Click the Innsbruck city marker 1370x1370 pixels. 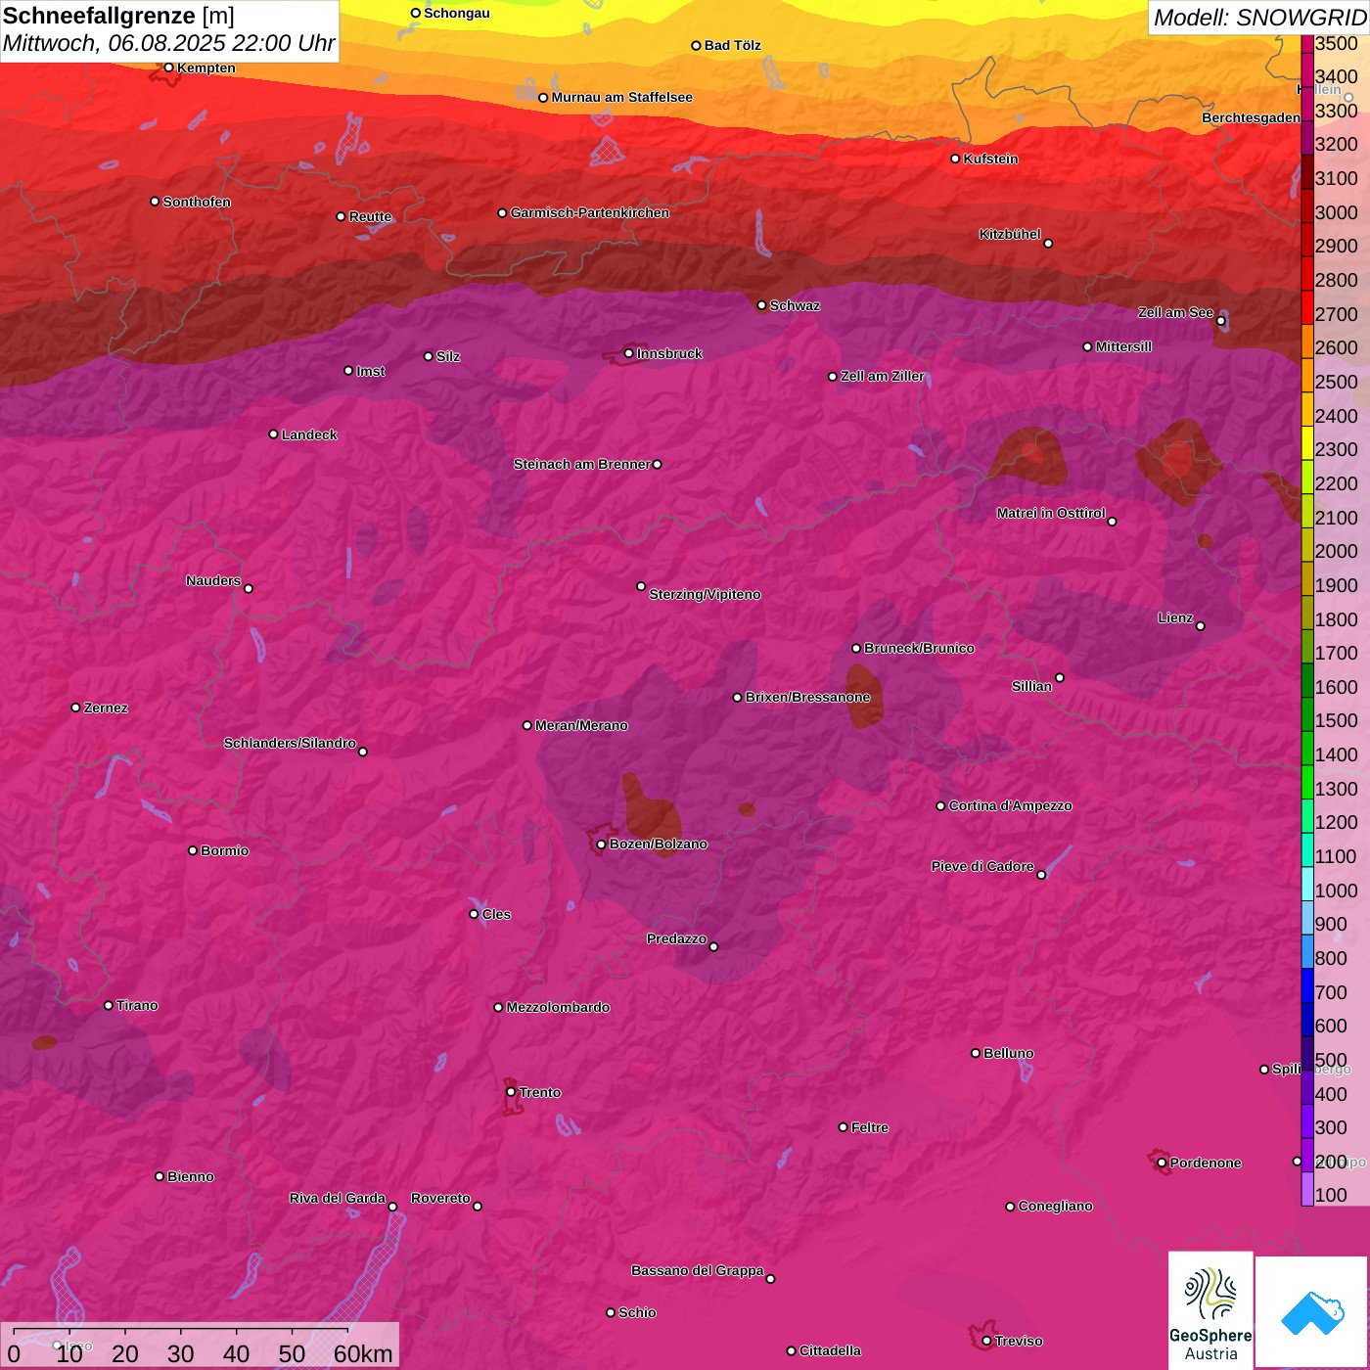pos(629,353)
